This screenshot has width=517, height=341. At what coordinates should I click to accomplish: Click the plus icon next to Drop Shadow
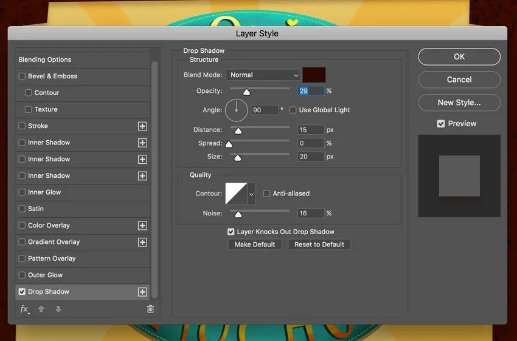point(142,292)
